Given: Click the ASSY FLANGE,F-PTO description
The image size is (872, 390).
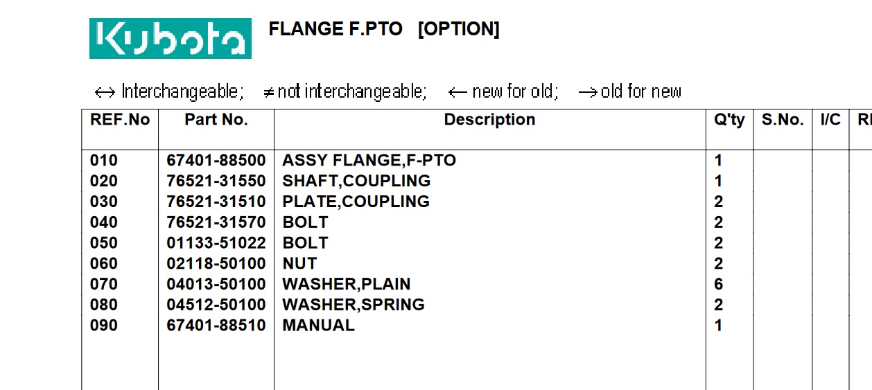Looking at the screenshot, I should pyautogui.click(x=369, y=161).
